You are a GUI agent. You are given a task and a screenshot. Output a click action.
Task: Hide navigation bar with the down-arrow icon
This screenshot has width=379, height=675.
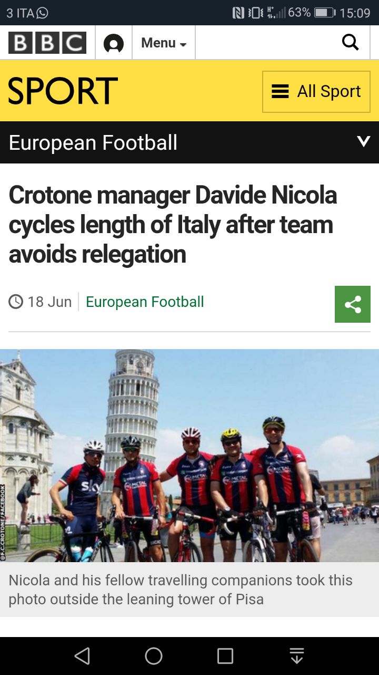coord(297,656)
